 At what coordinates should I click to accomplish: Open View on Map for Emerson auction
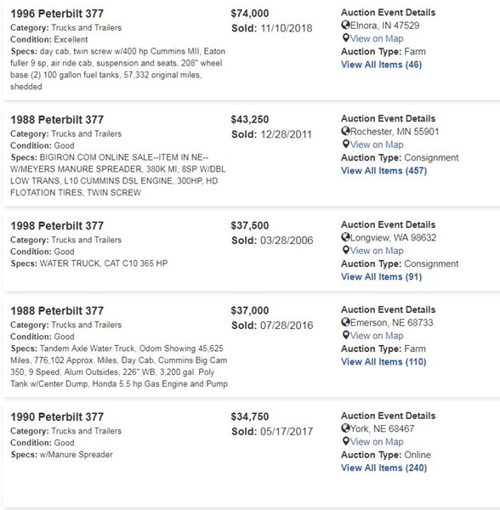pos(377,336)
